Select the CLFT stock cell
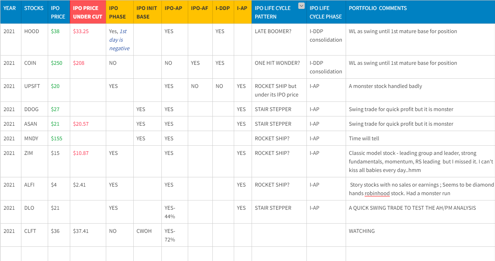This screenshot has height=261, width=495. [x=35, y=235]
